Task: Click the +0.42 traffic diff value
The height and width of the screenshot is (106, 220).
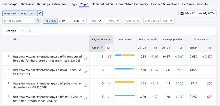Action: (x=155, y=83)
